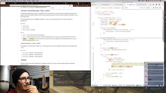This screenshot has width=166, height=93.
Task: Change language mode JavaScript React
Action: point(130,86)
